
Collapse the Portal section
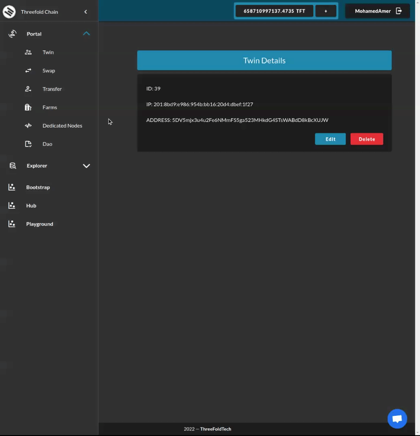point(86,34)
